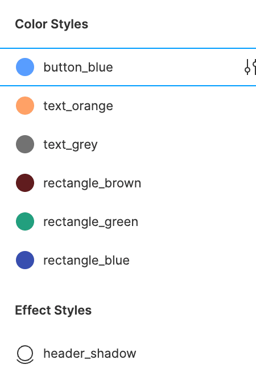Click blank space between rectangle_blue and Effect Styles
256x385 pixels.
click(x=128, y=286)
